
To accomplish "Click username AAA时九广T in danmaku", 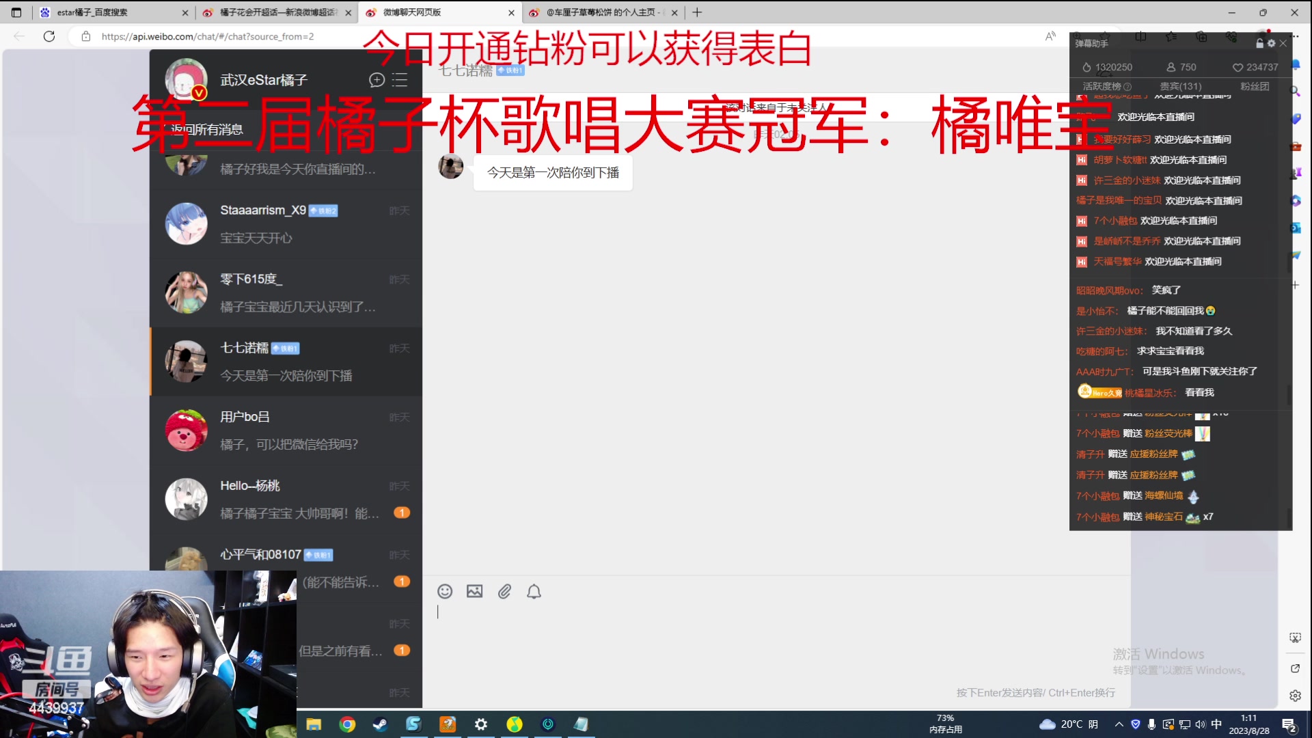I will (x=1104, y=372).
